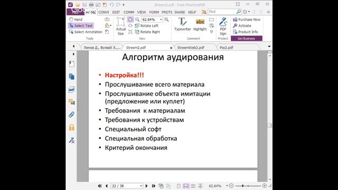Screen dimensions: 338x190
Task: Open the Pages thumbnails panel icon
Action: (72, 77)
